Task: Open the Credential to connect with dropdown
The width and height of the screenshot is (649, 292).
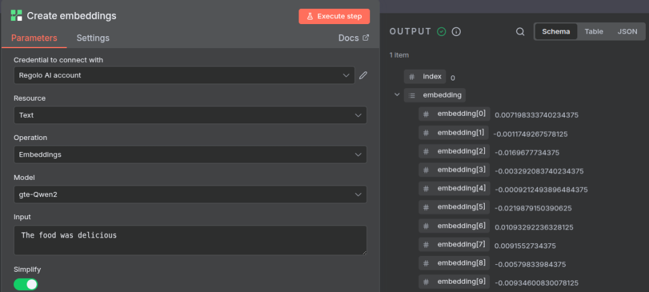Action: [x=184, y=75]
